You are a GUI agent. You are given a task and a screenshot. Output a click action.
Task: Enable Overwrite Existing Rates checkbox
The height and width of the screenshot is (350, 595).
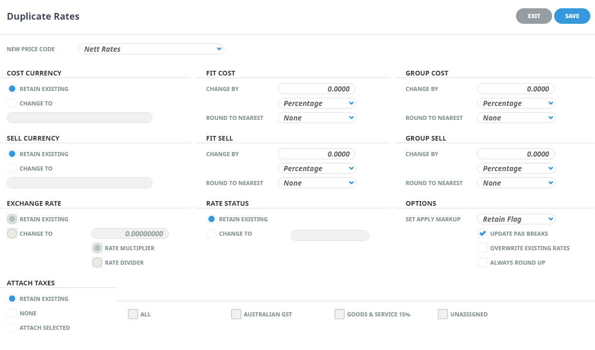[x=482, y=248]
